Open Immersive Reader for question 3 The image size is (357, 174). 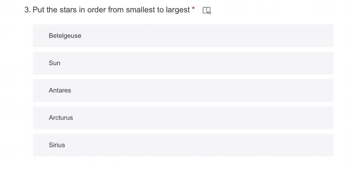[x=207, y=11]
